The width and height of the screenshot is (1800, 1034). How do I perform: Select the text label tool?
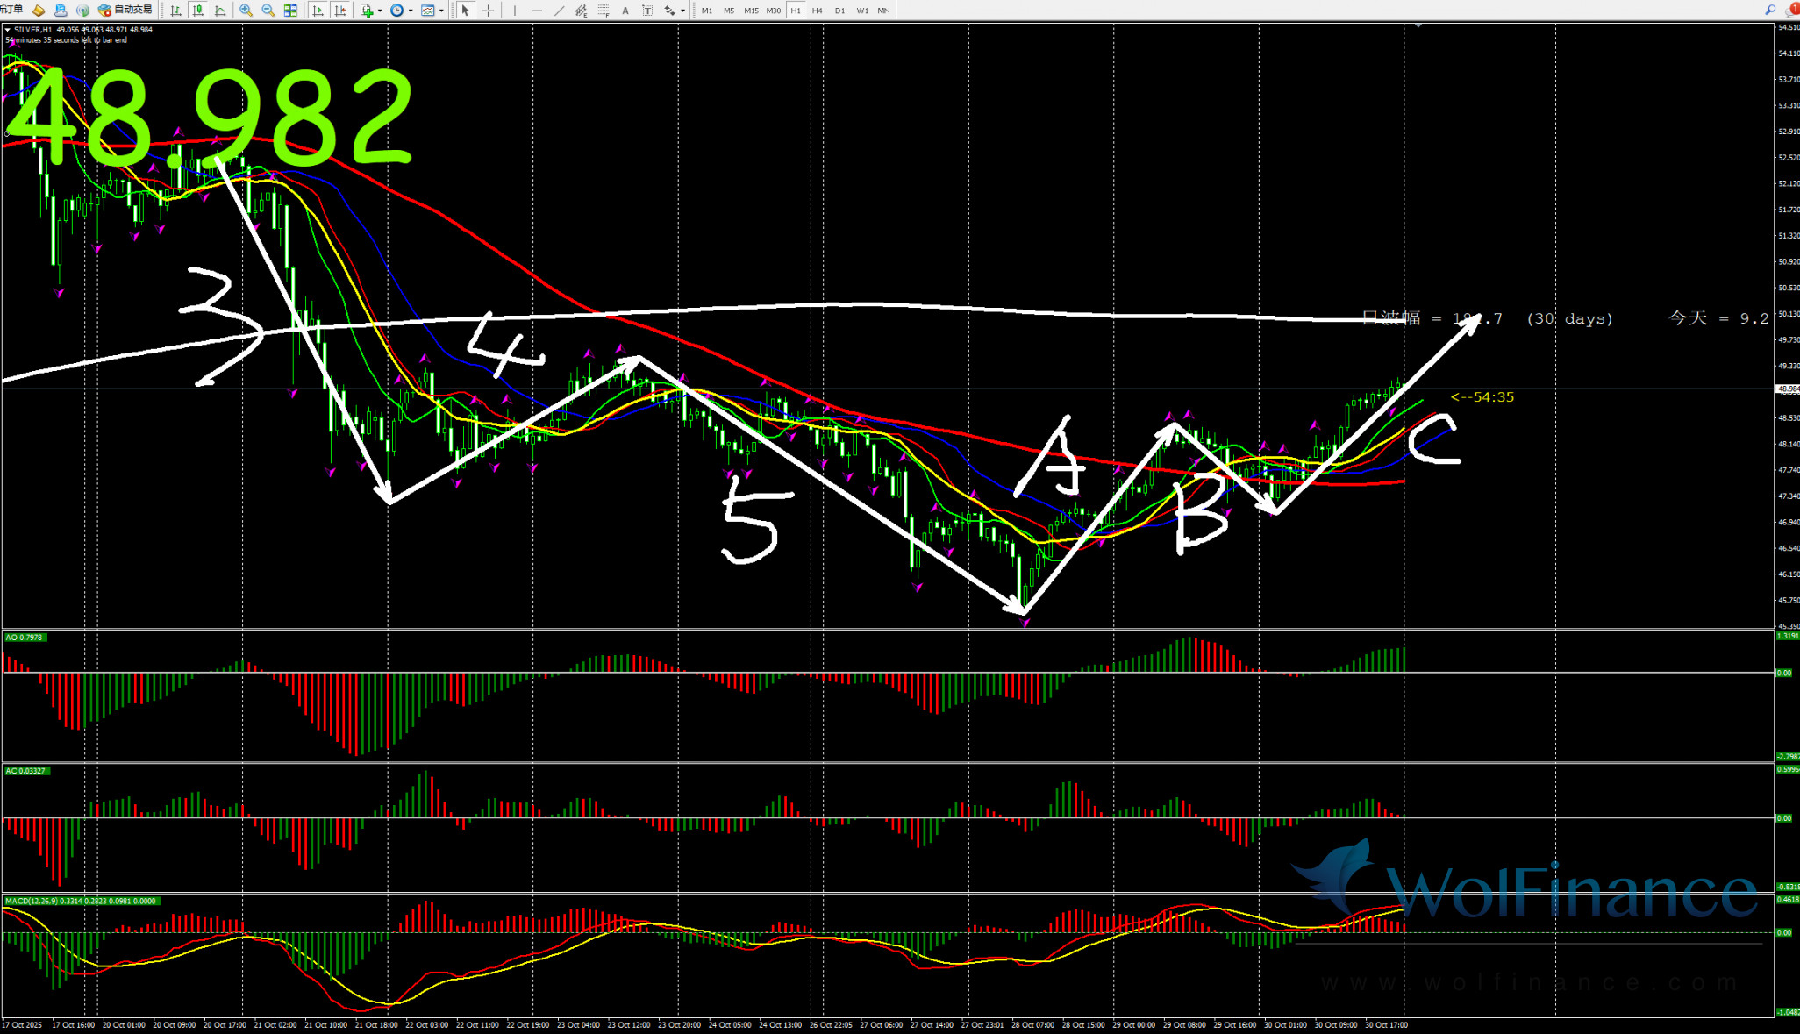tap(646, 11)
